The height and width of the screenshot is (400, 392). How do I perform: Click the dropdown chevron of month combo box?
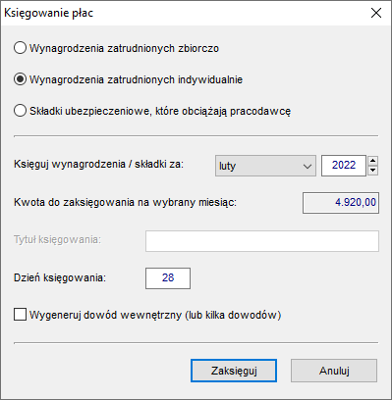click(x=308, y=166)
